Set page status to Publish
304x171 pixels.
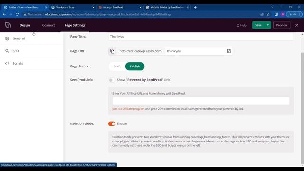135,66
